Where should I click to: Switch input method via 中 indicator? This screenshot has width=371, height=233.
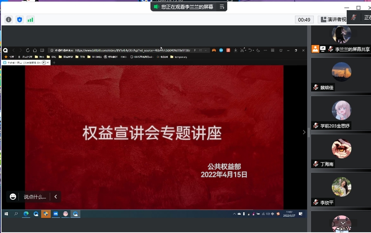(x=272, y=214)
